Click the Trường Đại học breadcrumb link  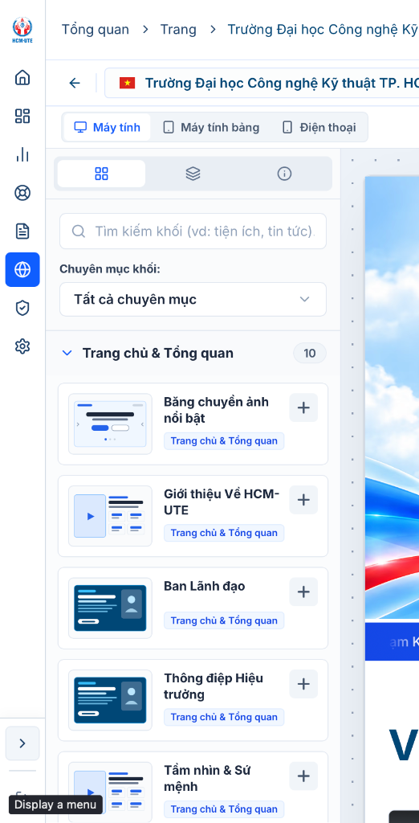(x=323, y=30)
